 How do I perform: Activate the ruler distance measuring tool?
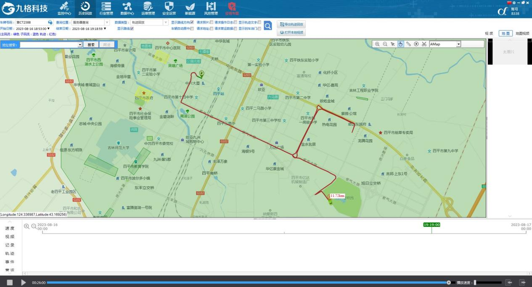408,44
